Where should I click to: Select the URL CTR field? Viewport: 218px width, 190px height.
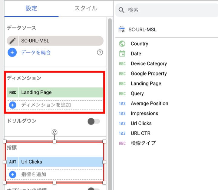140,133
